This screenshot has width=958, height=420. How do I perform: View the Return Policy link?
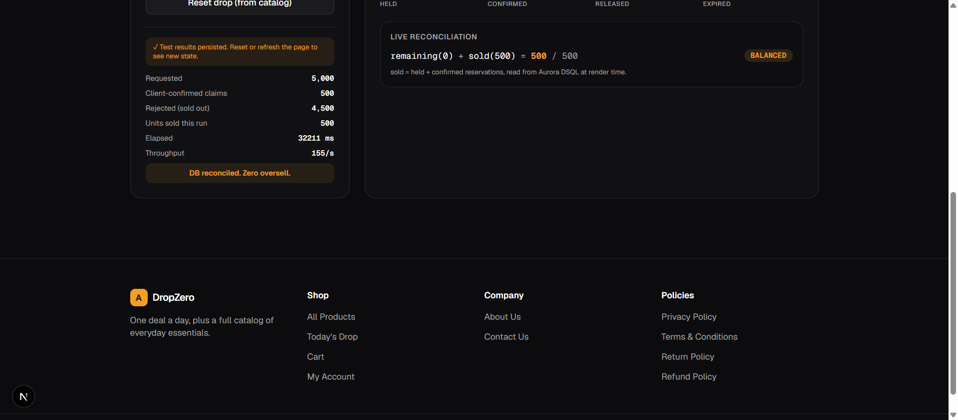coord(688,357)
